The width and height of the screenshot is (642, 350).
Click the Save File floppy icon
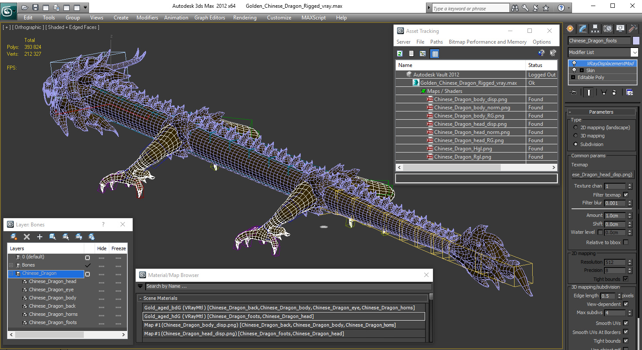pyautogui.click(x=35, y=7)
